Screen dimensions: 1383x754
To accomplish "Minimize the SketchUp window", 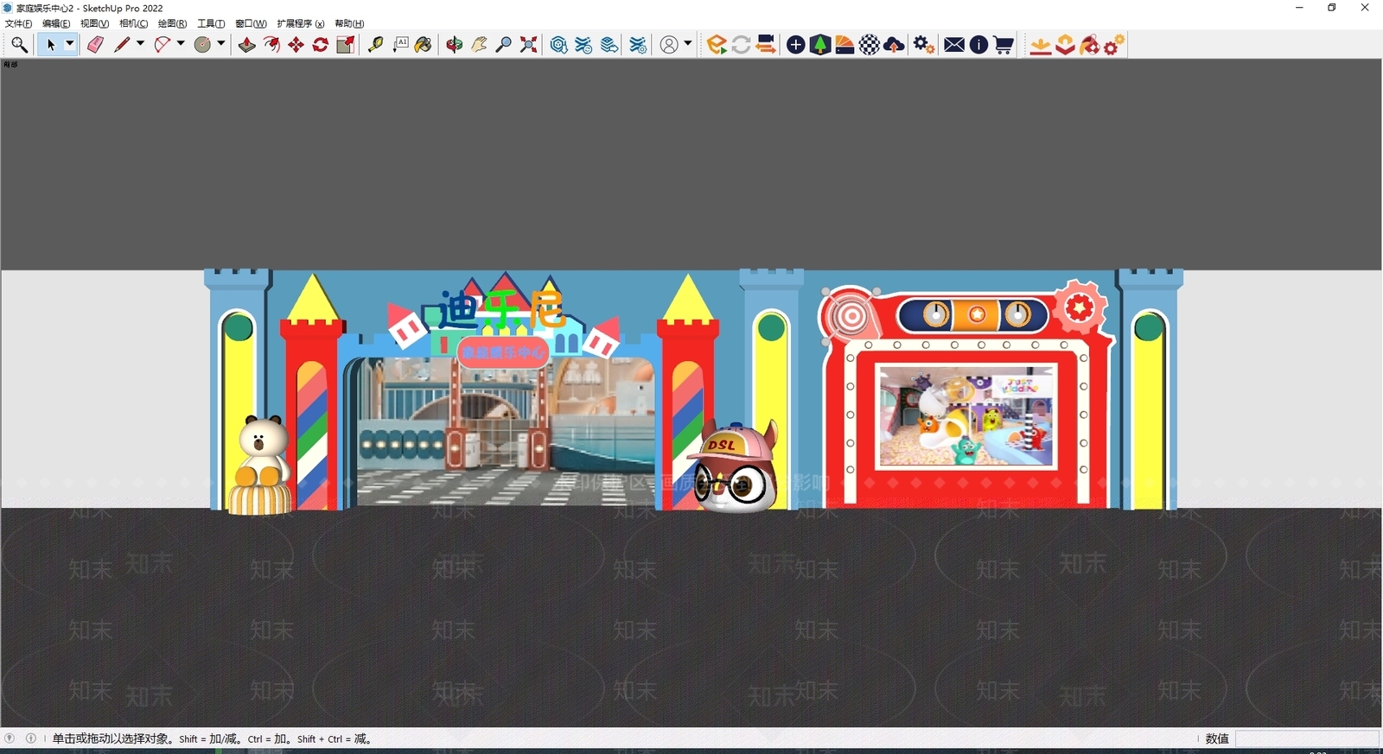I will (x=1299, y=8).
